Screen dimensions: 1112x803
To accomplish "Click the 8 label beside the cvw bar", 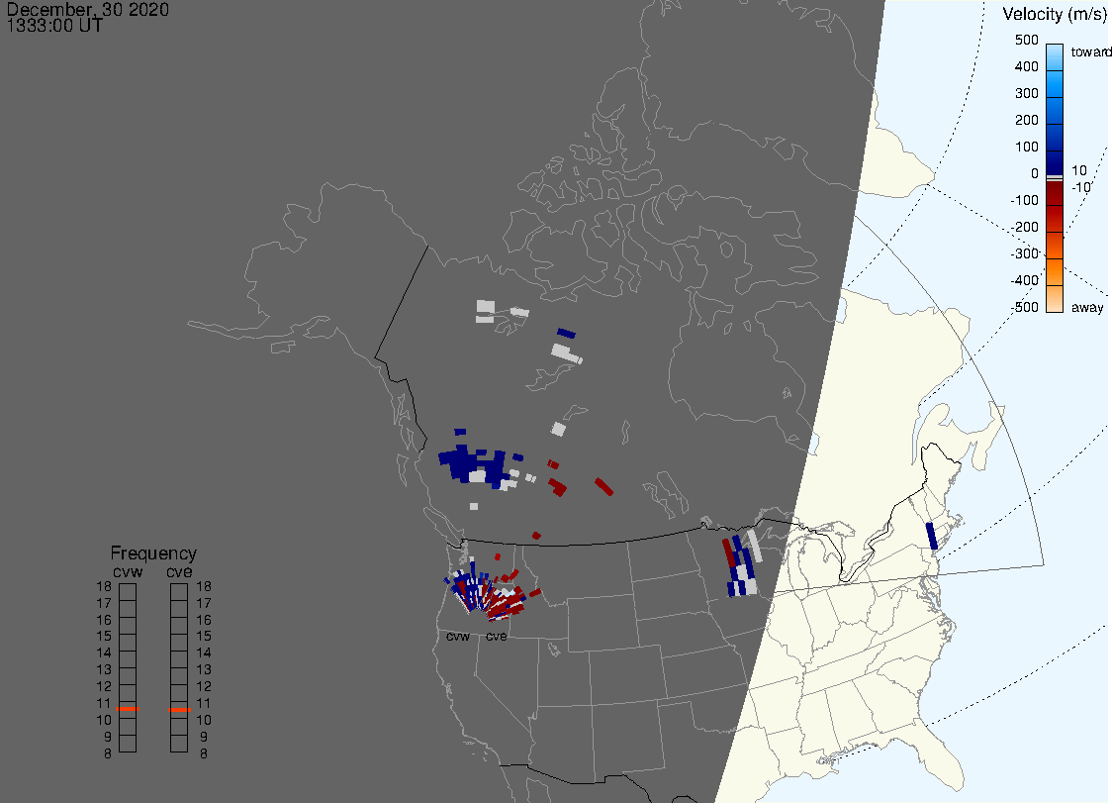I will pos(108,753).
